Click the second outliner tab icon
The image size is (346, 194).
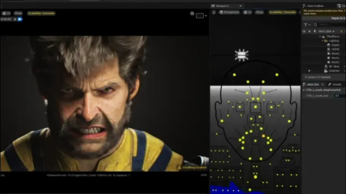pyautogui.click(x=339, y=6)
